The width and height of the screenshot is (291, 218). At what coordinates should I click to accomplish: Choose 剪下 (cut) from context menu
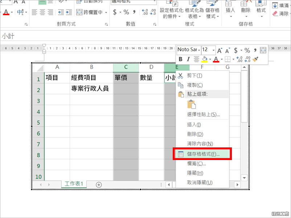pos(202,76)
